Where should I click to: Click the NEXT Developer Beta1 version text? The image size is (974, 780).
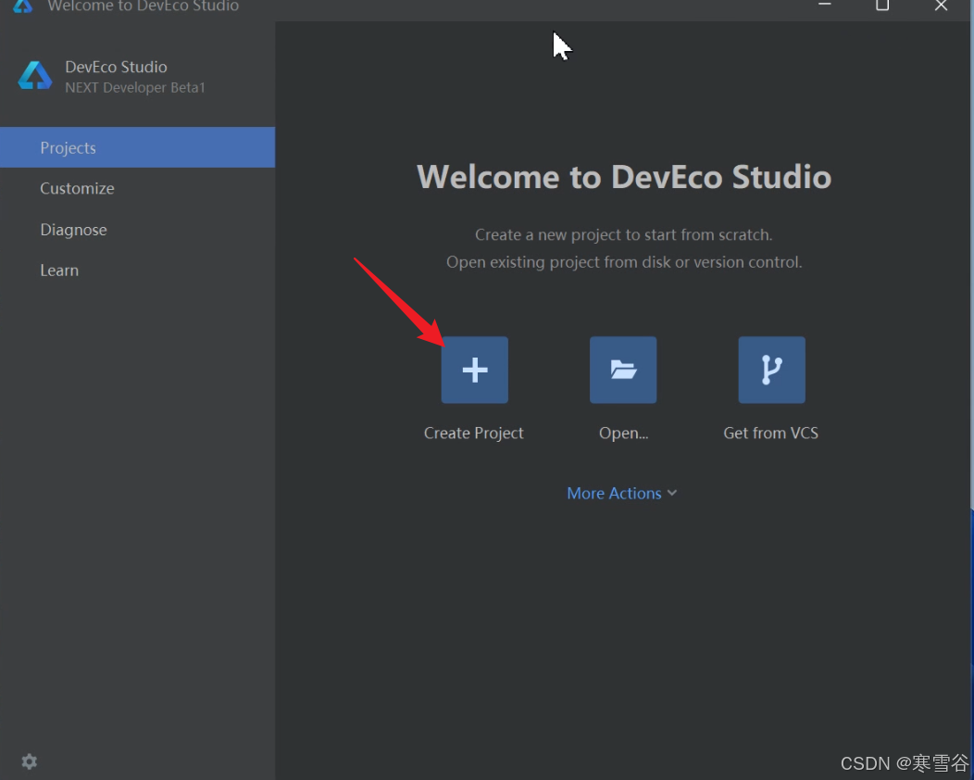[x=135, y=88]
